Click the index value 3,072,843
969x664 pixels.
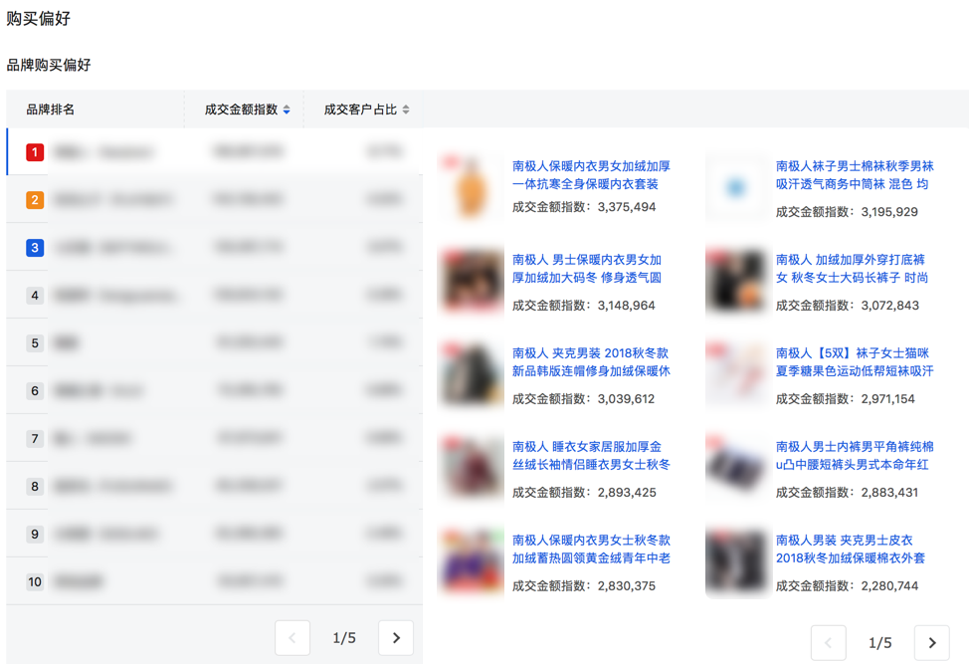[889, 306]
